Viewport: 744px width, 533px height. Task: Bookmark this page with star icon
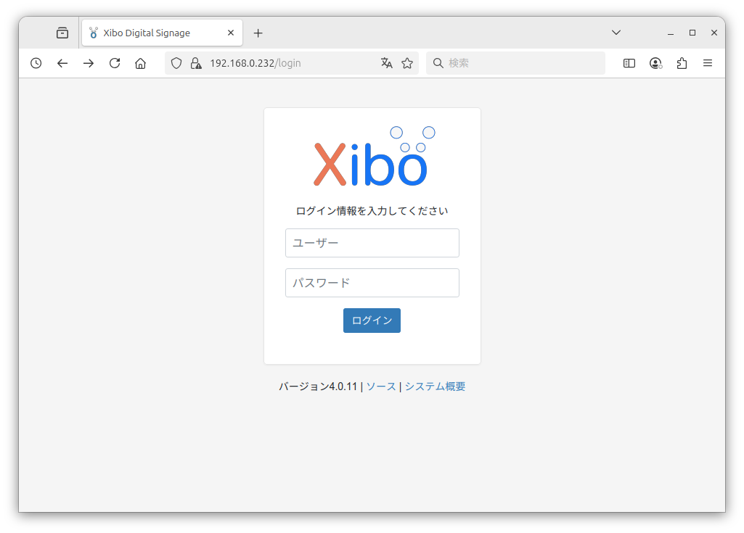(407, 63)
